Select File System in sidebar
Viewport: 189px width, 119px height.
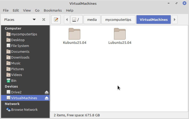point(20,46)
